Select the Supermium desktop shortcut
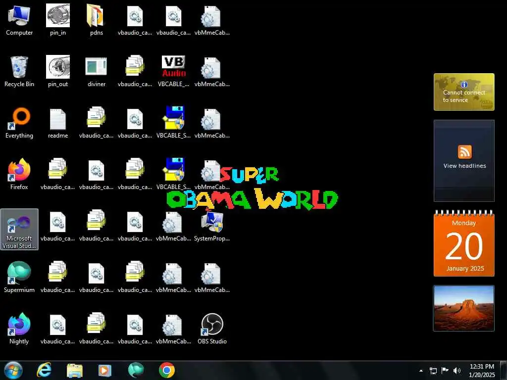 [19, 277]
